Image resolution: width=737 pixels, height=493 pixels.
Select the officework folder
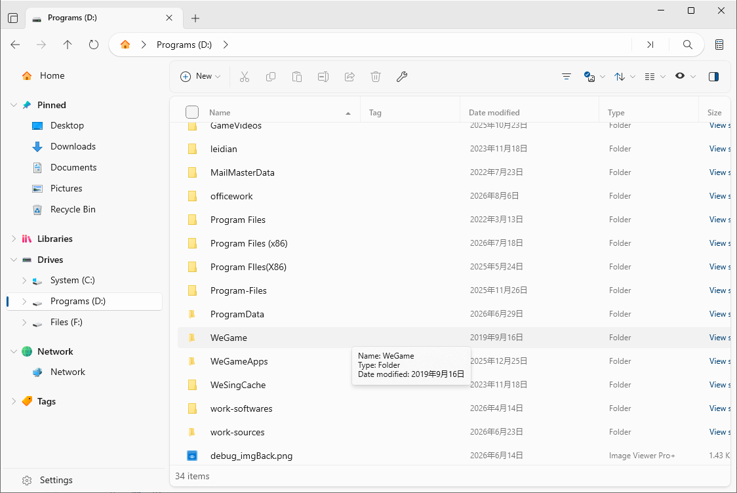pos(231,197)
